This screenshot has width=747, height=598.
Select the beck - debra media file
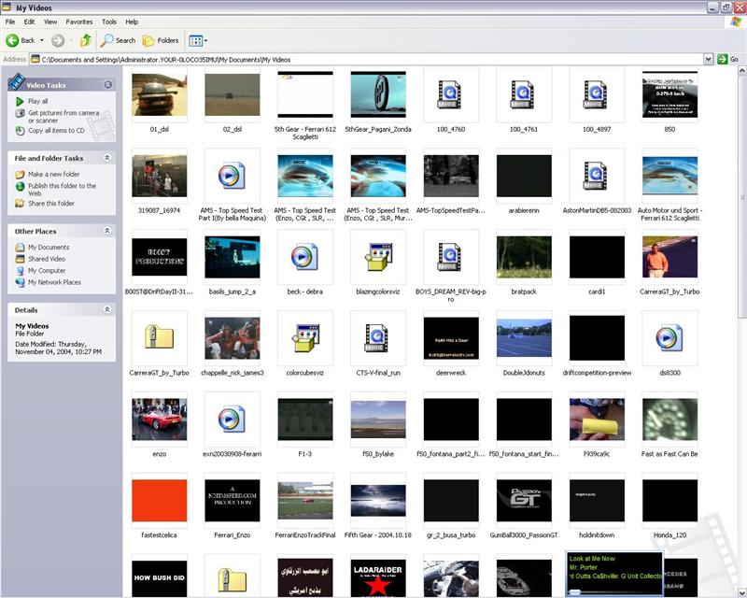(x=304, y=257)
